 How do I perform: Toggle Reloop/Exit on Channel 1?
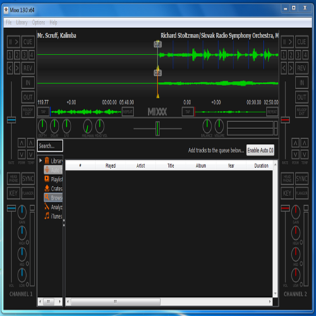click(x=28, y=111)
